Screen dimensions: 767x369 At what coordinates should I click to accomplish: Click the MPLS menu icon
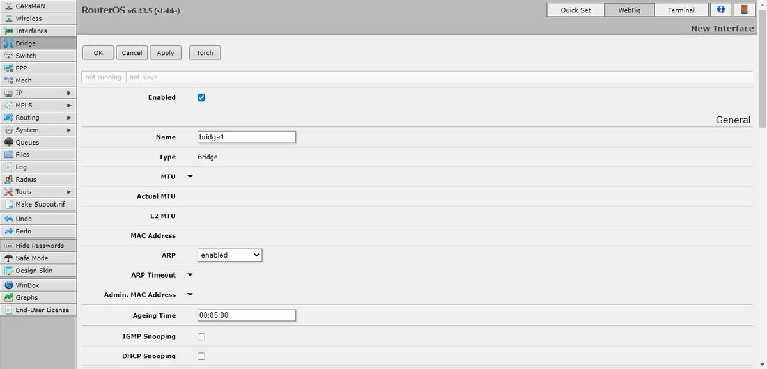click(9, 105)
